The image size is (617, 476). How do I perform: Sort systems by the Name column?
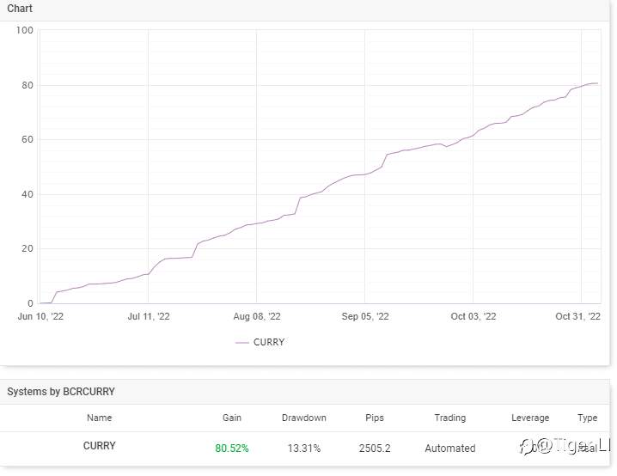tap(99, 418)
